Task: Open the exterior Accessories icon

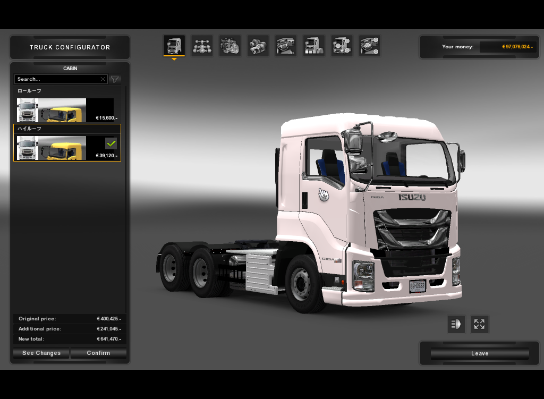Action: (x=342, y=46)
